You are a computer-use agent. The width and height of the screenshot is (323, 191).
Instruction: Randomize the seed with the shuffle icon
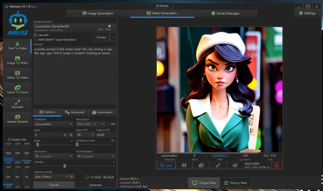[x=70, y=135]
